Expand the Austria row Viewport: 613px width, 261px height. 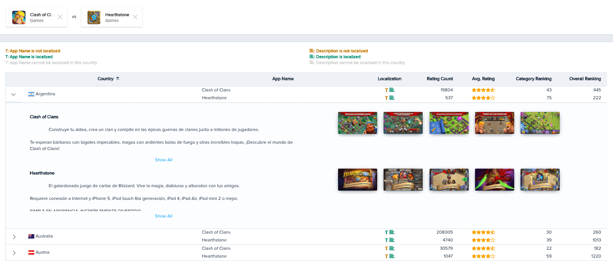(14, 253)
